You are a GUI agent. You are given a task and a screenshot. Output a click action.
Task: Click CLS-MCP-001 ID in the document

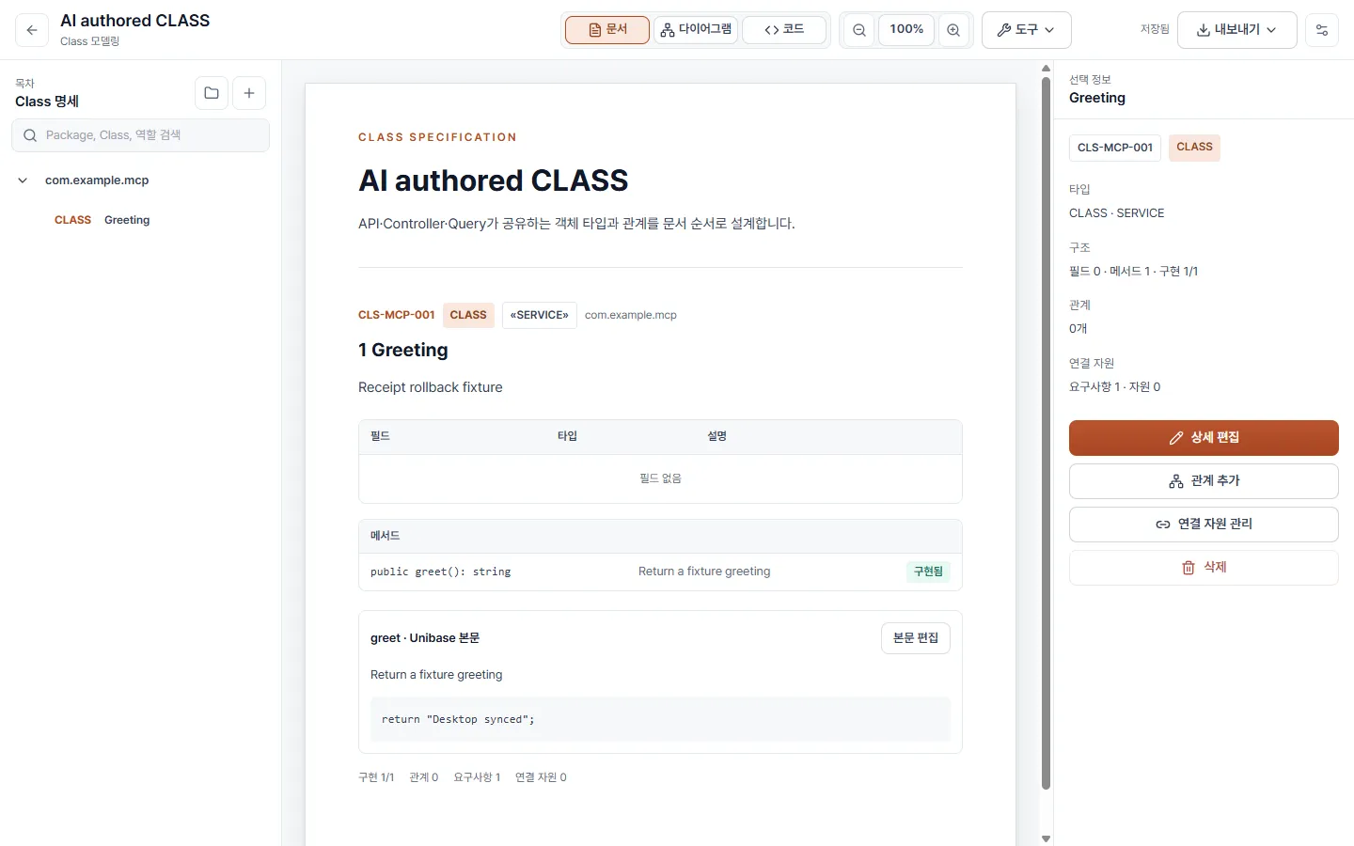[397, 315]
